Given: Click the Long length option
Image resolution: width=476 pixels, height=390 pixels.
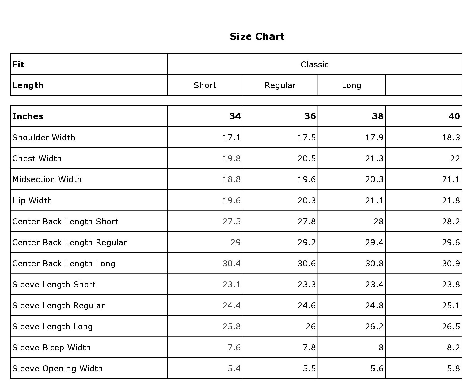Looking at the screenshot, I should (x=351, y=85).
